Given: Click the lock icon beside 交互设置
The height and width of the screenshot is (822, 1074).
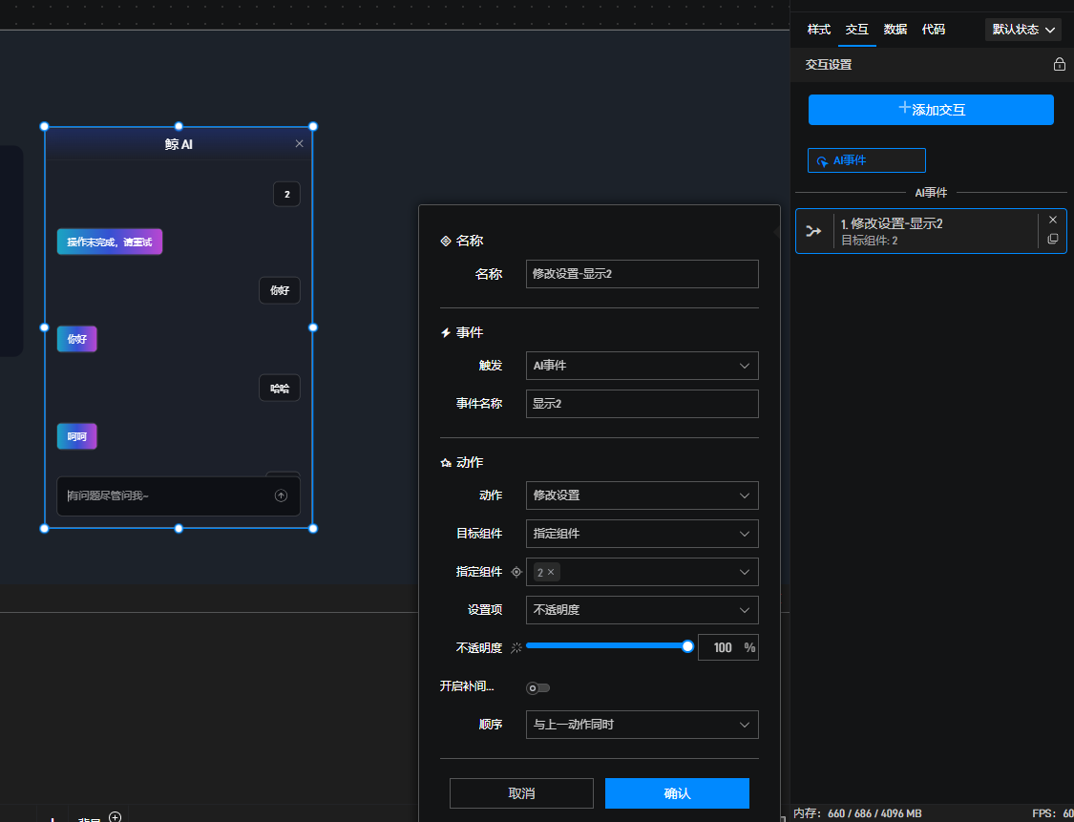Looking at the screenshot, I should click(1059, 65).
